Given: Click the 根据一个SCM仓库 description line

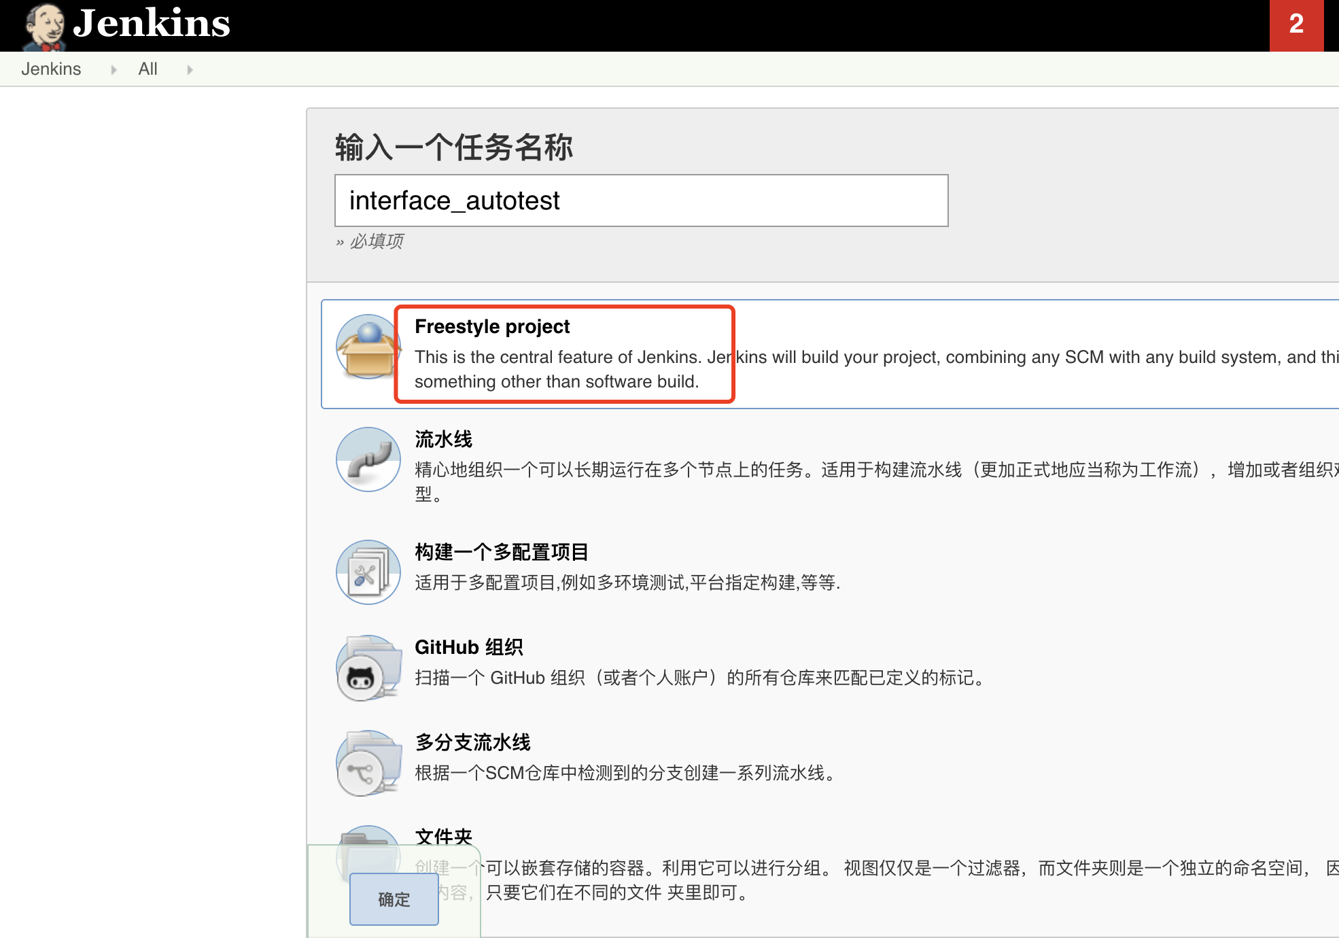Looking at the screenshot, I should [625, 773].
